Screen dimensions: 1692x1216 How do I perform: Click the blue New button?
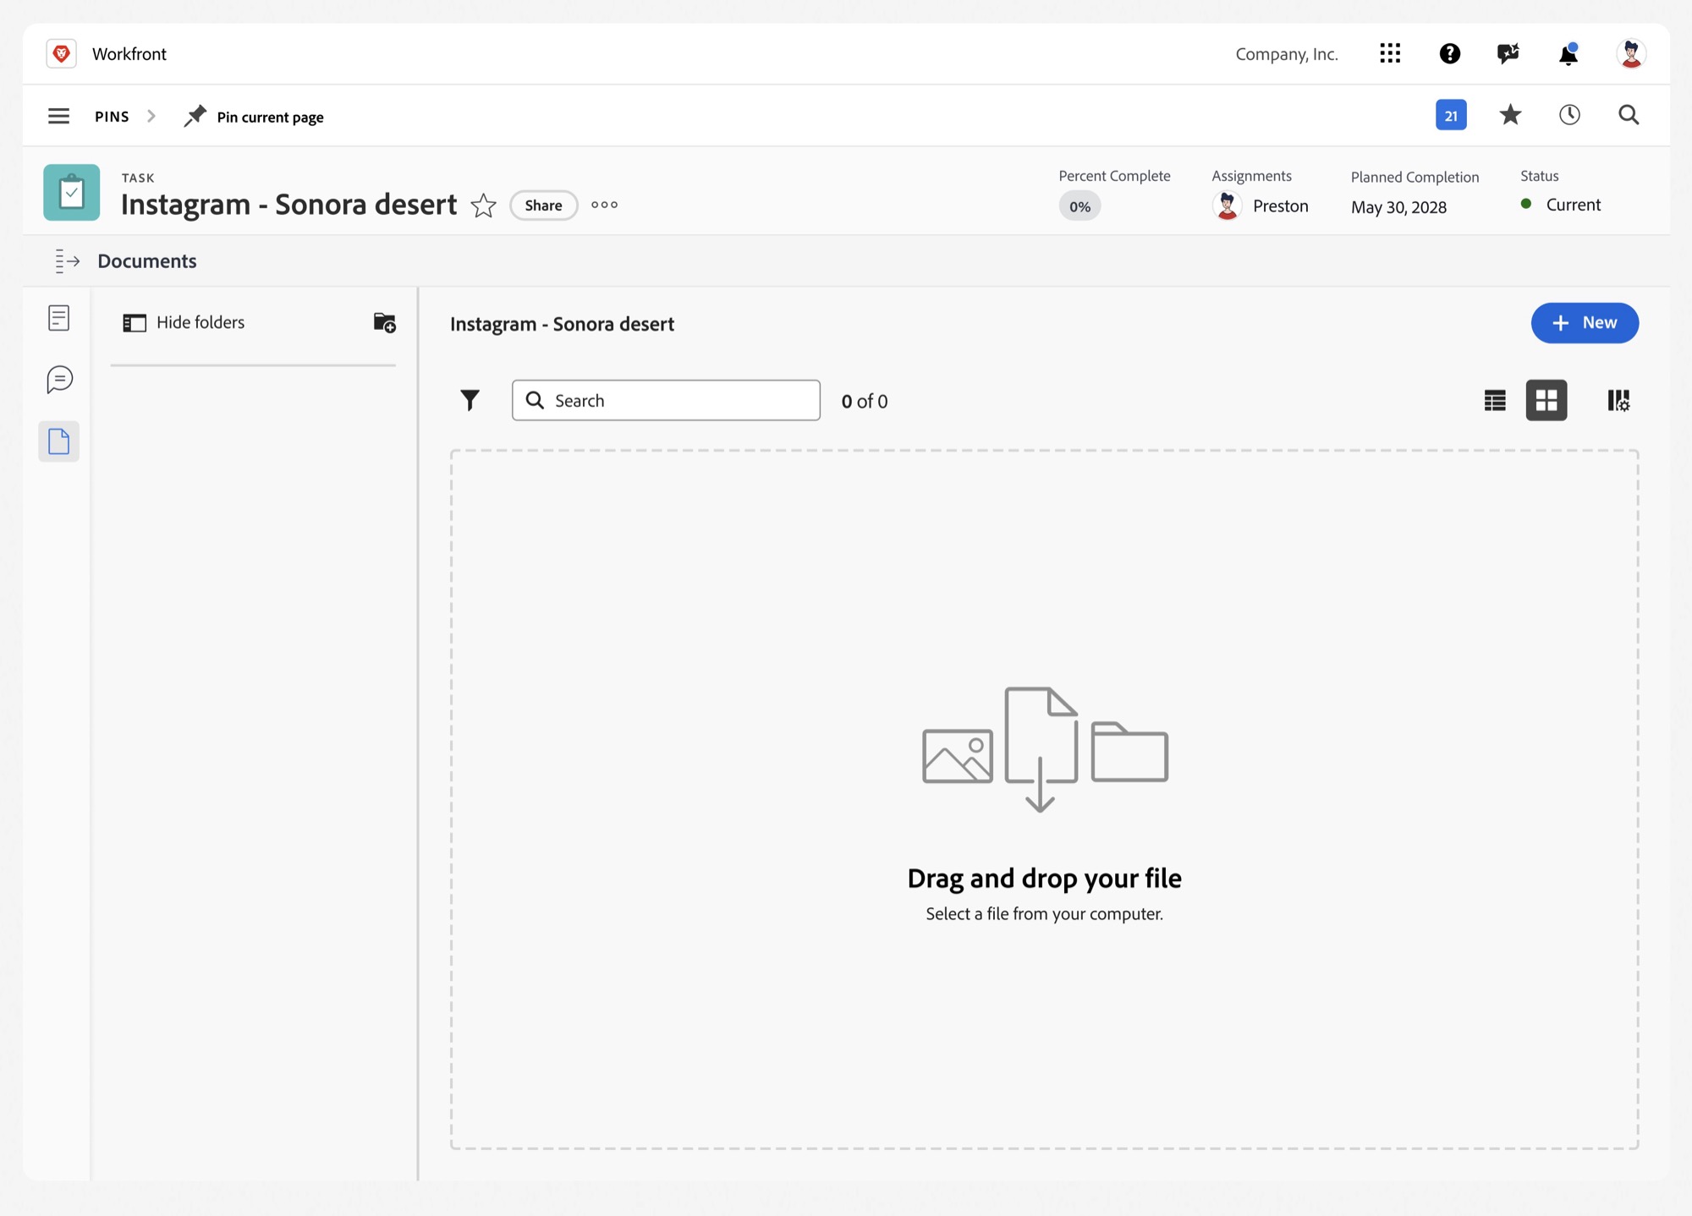1585,323
